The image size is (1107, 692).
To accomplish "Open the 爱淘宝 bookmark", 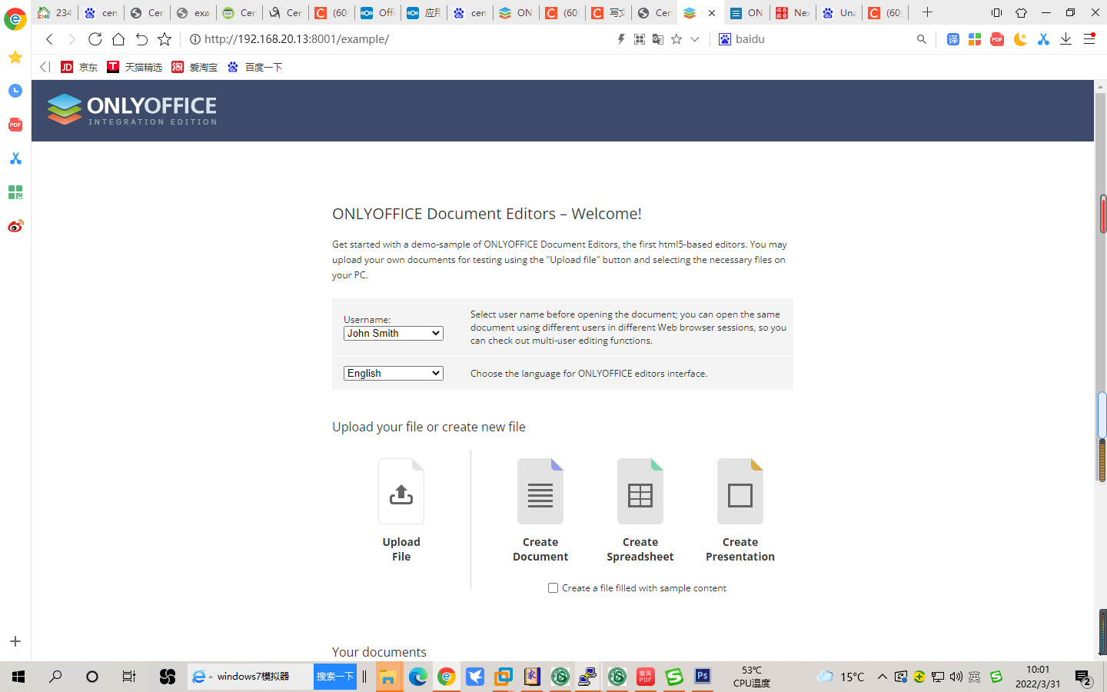I will pyautogui.click(x=194, y=67).
